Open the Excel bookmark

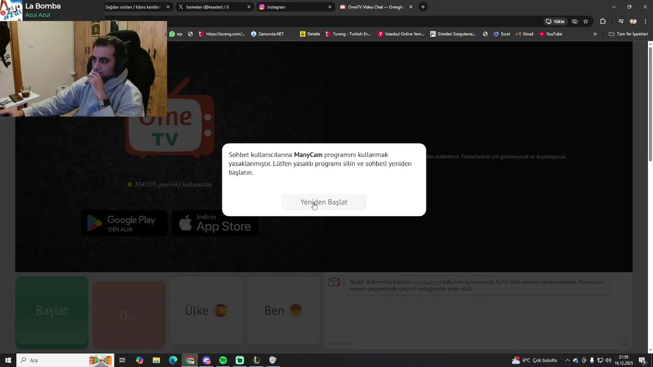click(502, 34)
